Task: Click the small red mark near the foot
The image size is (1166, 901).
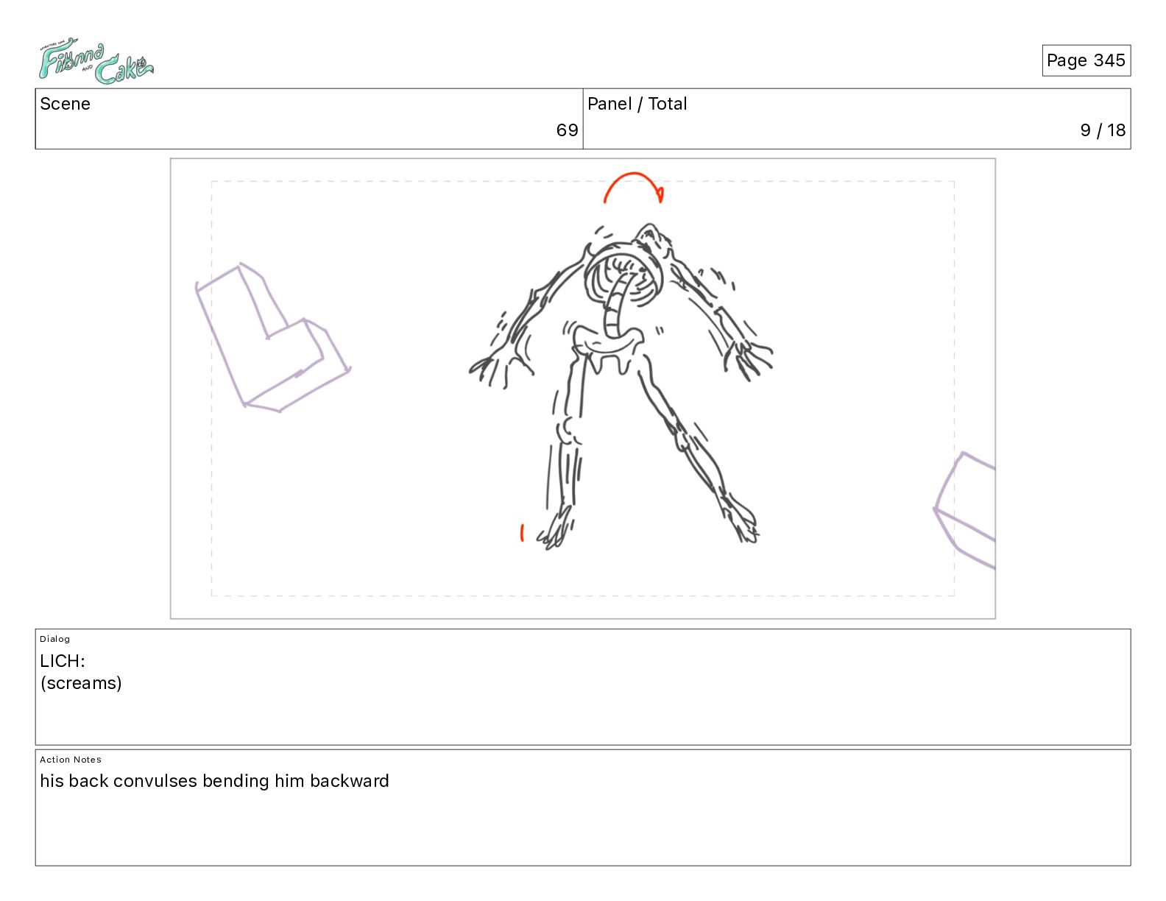Action: tap(522, 532)
